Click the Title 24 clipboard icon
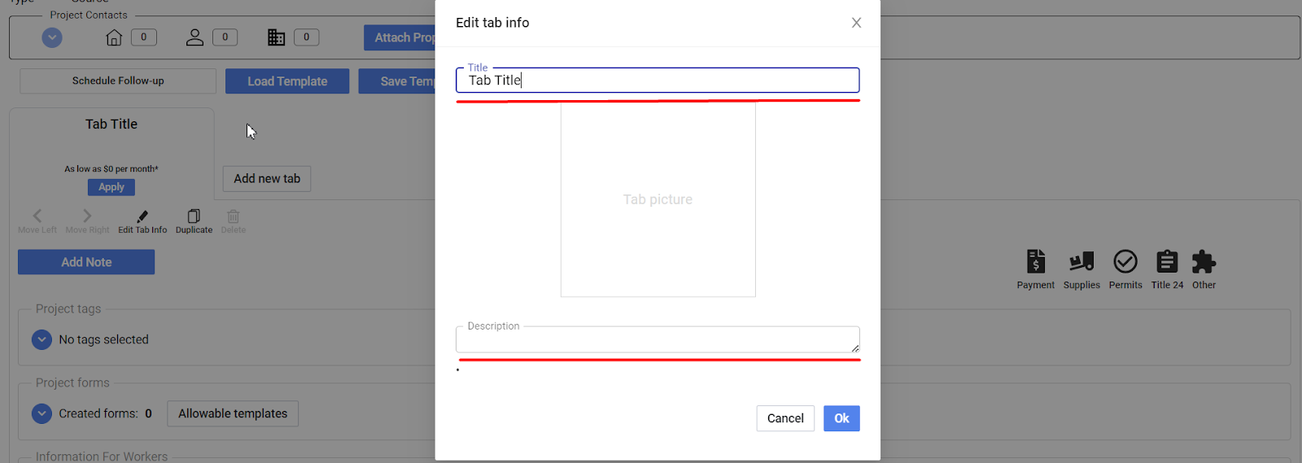The width and height of the screenshot is (1302, 463). (1167, 261)
